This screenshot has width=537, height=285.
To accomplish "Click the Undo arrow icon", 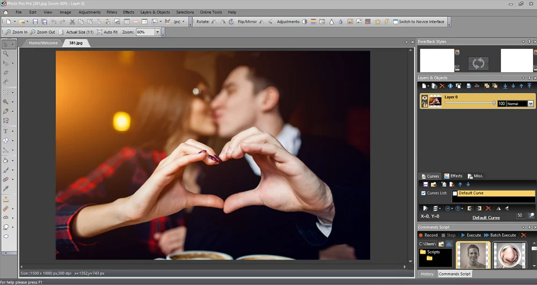I will (x=54, y=22).
